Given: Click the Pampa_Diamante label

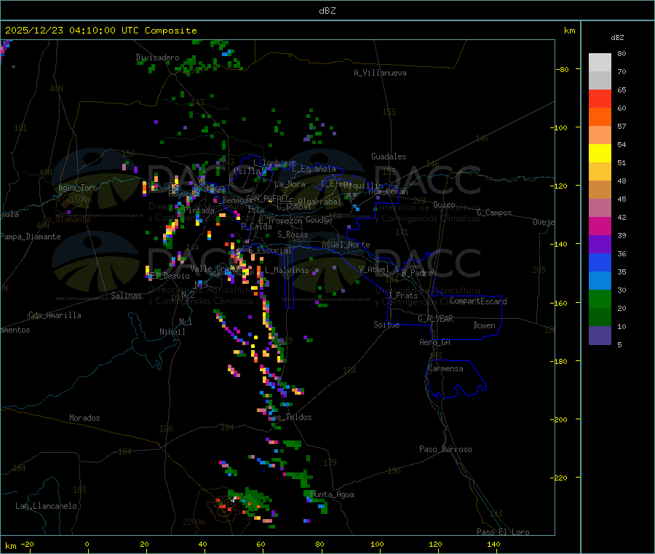Looking at the screenshot, I should pos(31,237).
